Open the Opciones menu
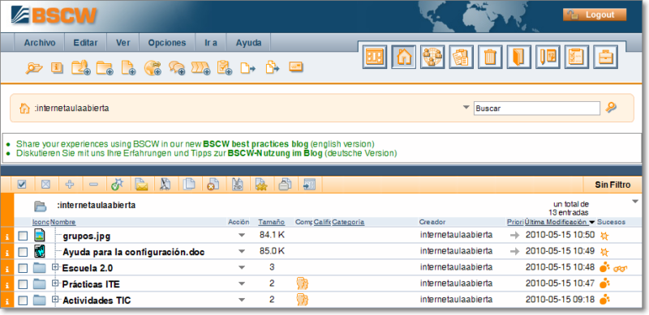 [167, 43]
